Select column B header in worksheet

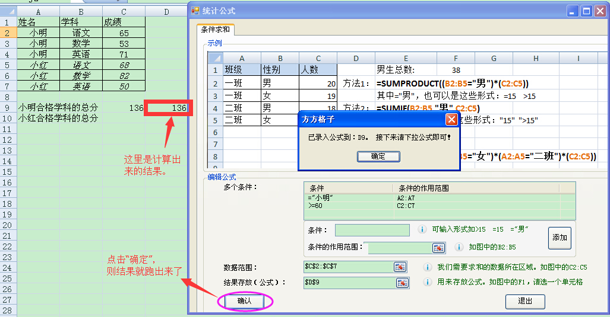(x=81, y=11)
